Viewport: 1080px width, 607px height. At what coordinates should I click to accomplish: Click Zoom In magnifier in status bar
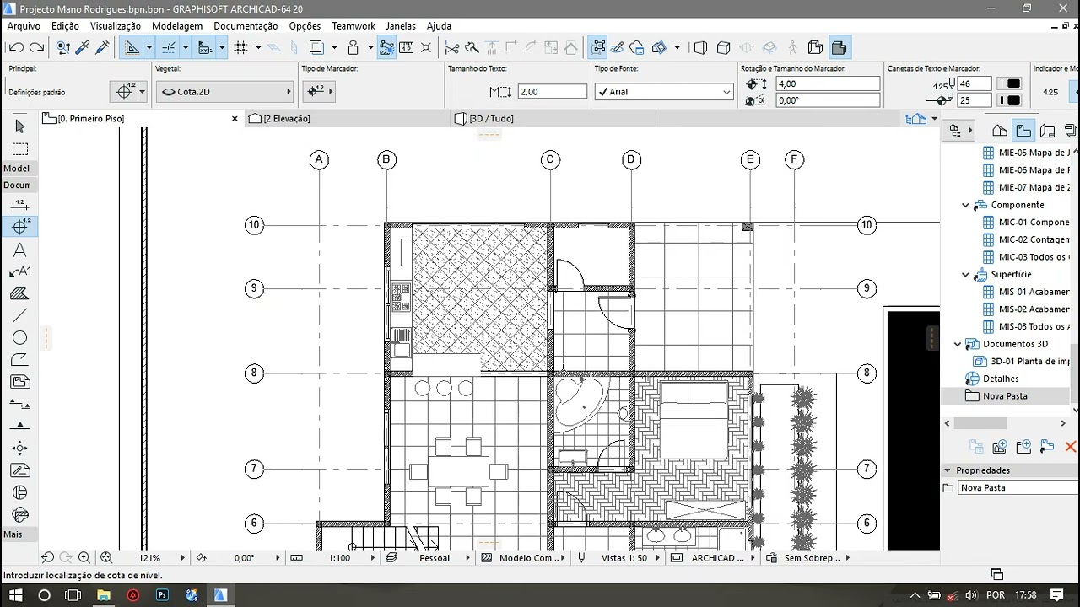coord(84,557)
